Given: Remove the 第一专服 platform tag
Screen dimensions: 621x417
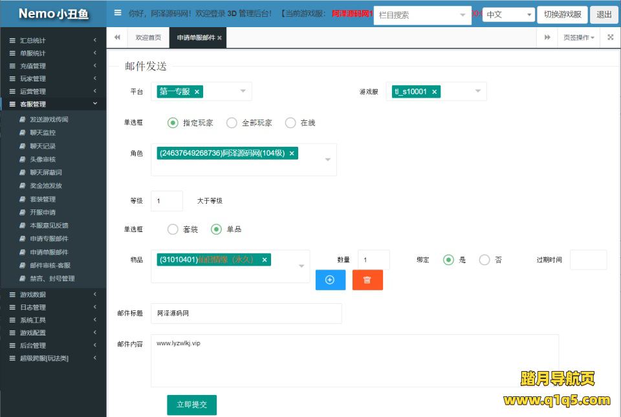Looking at the screenshot, I should pos(197,92).
